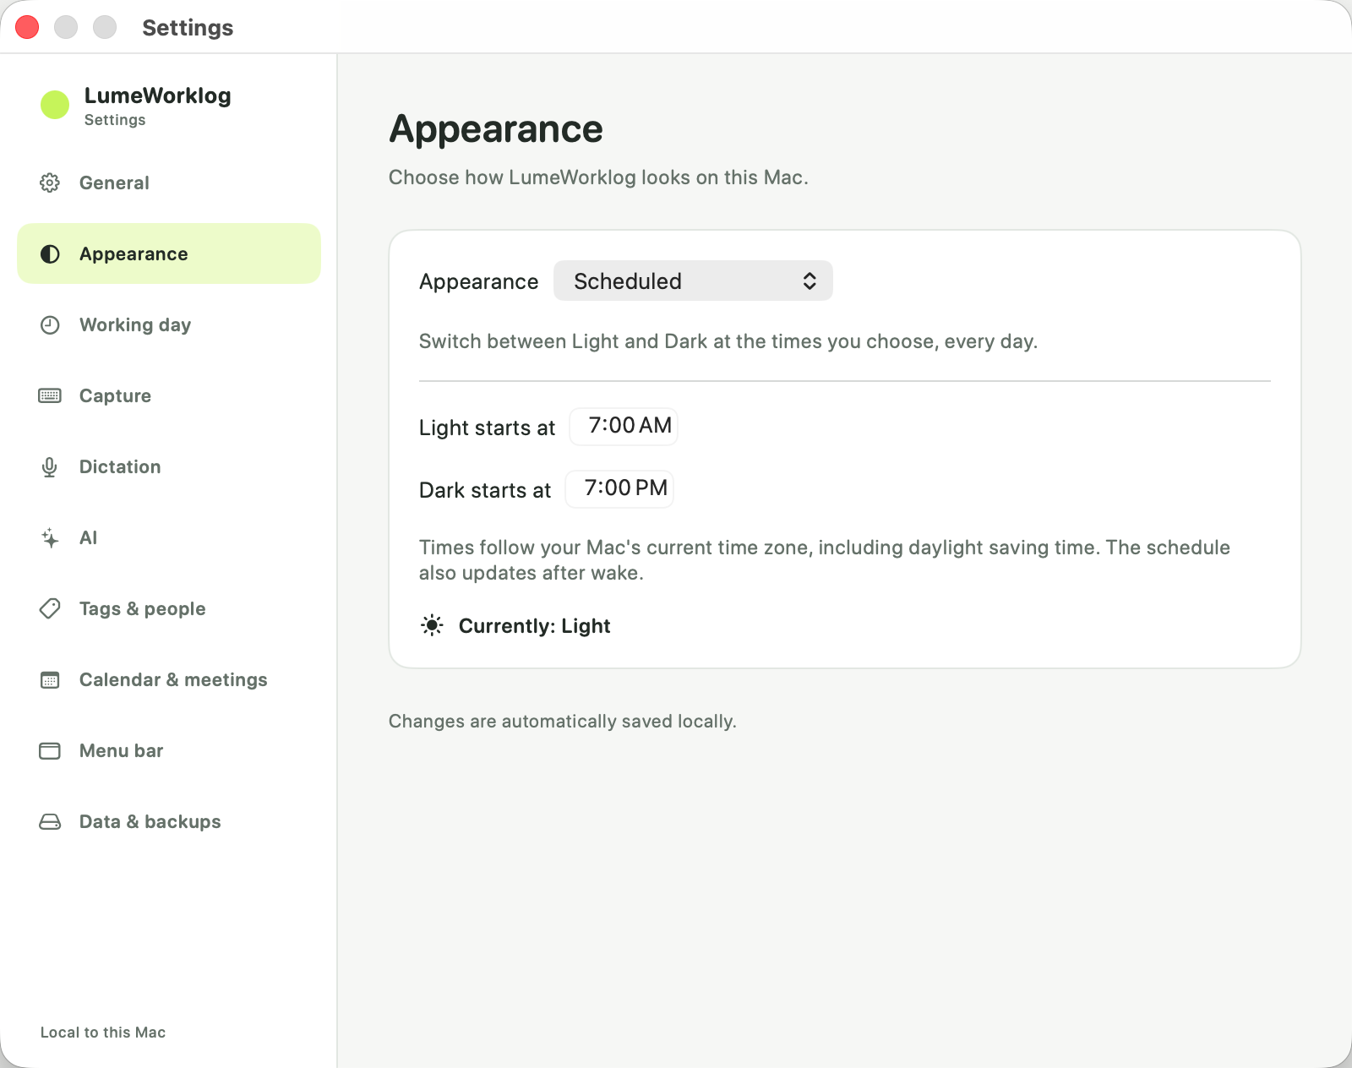Click the Data & backups drive icon
The height and width of the screenshot is (1068, 1352).
point(50,821)
